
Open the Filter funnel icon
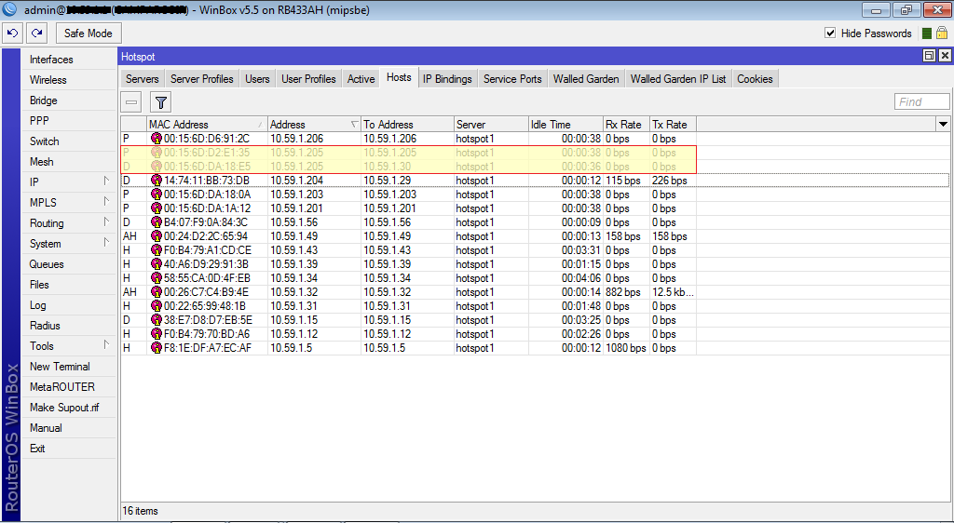pyautogui.click(x=160, y=102)
